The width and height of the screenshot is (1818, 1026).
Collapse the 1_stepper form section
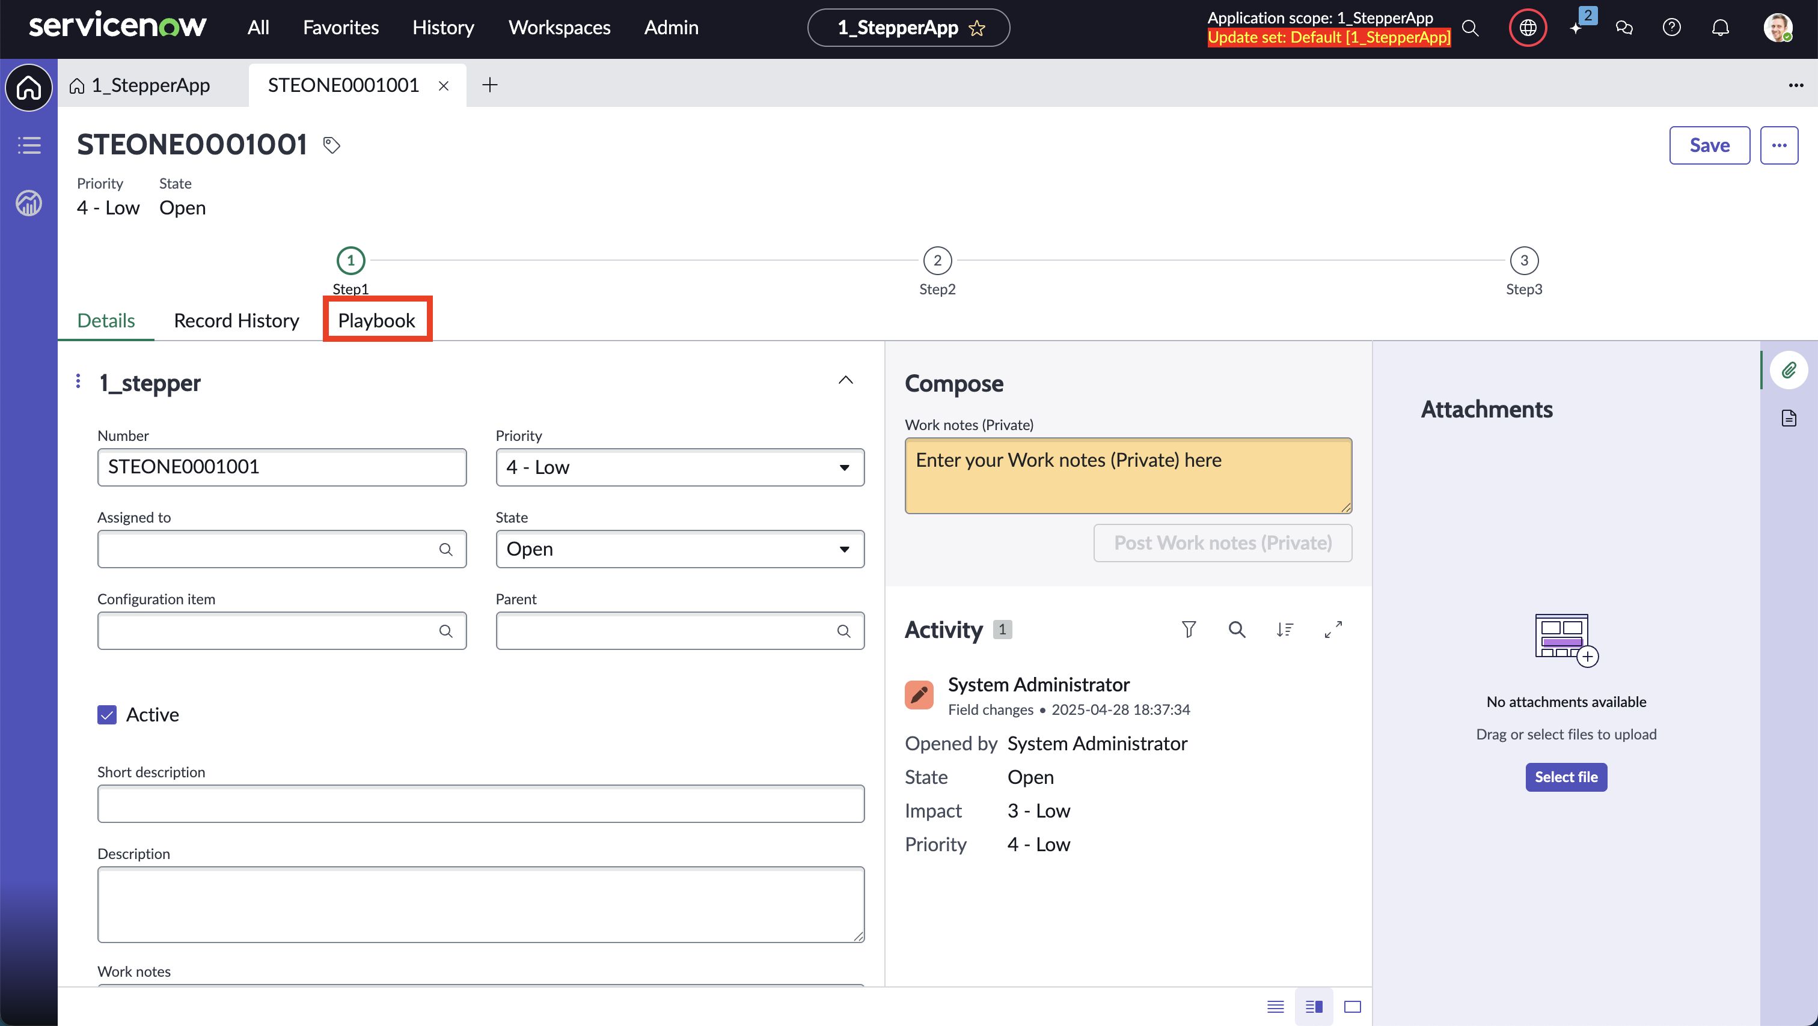845,381
